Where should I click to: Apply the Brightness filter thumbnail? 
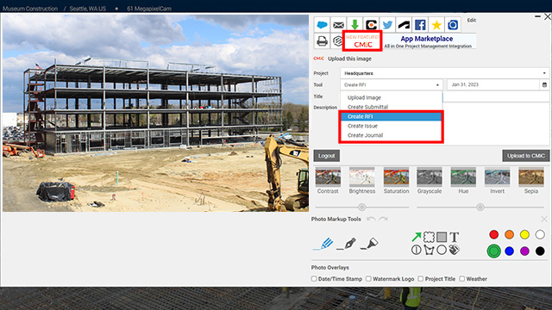click(362, 177)
